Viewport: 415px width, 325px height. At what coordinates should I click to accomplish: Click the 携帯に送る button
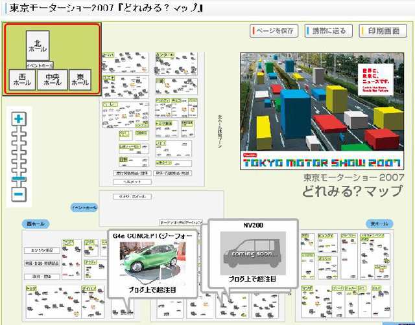point(329,31)
